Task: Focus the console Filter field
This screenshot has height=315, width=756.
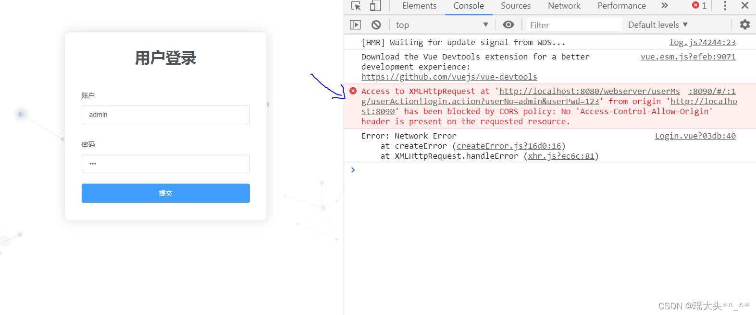Action: (574, 25)
